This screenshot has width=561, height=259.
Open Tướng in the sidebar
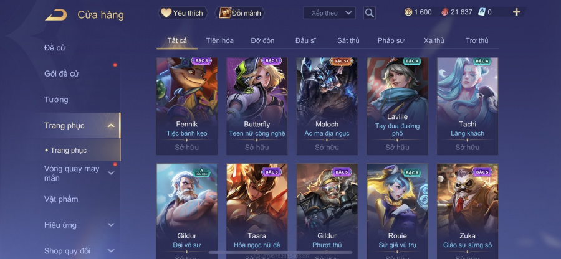pos(56,100)
